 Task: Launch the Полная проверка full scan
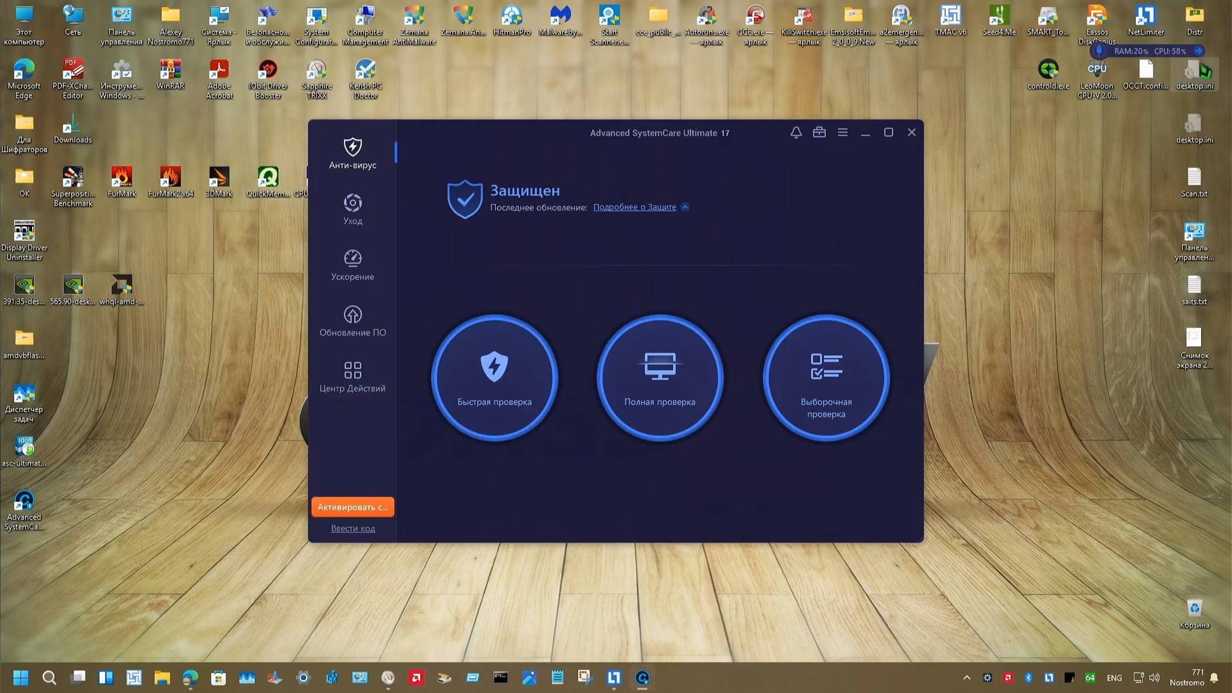click(x=660, y=378)
